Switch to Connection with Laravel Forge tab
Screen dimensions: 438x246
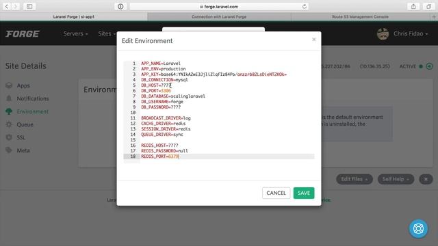click(219, 16)
